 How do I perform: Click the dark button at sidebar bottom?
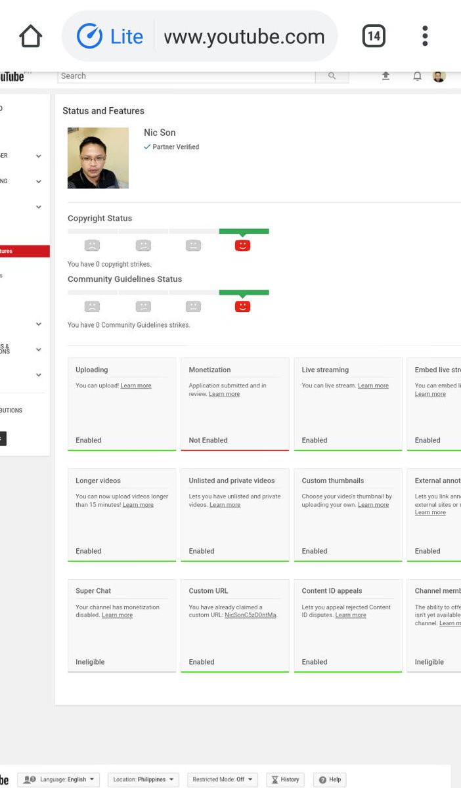point(3,439)
